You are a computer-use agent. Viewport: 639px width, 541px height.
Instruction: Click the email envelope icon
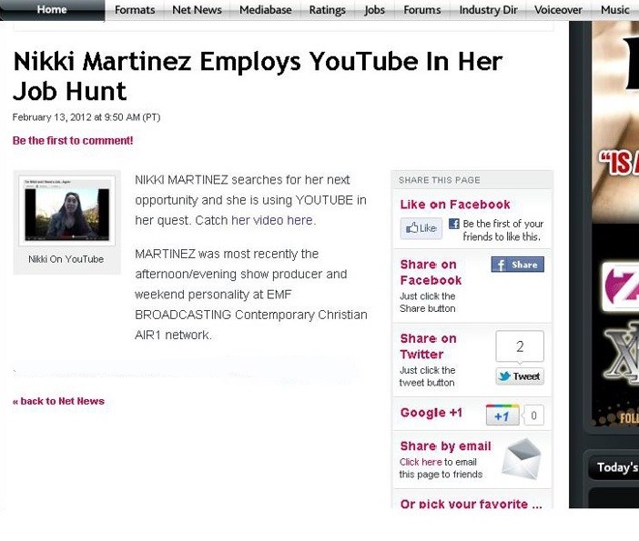tap(522, 458)
